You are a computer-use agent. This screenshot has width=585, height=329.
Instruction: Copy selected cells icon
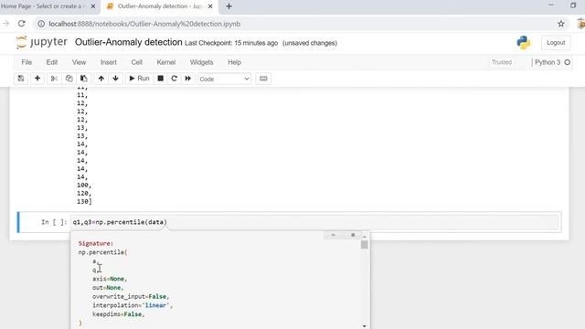click(69, 79)
